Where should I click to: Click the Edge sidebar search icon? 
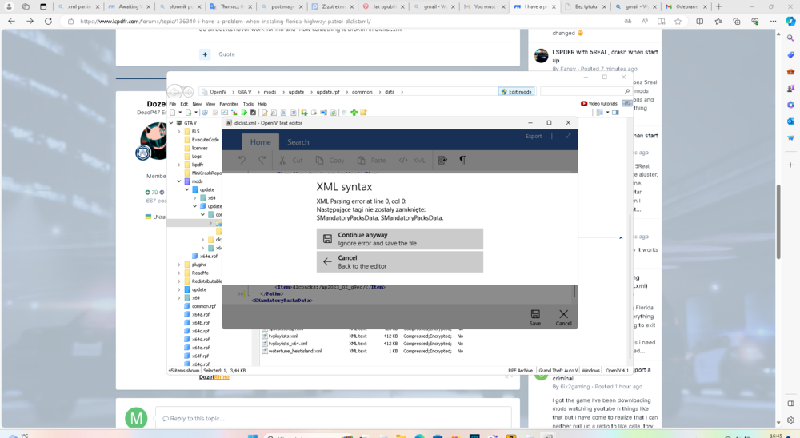point(790,38)
